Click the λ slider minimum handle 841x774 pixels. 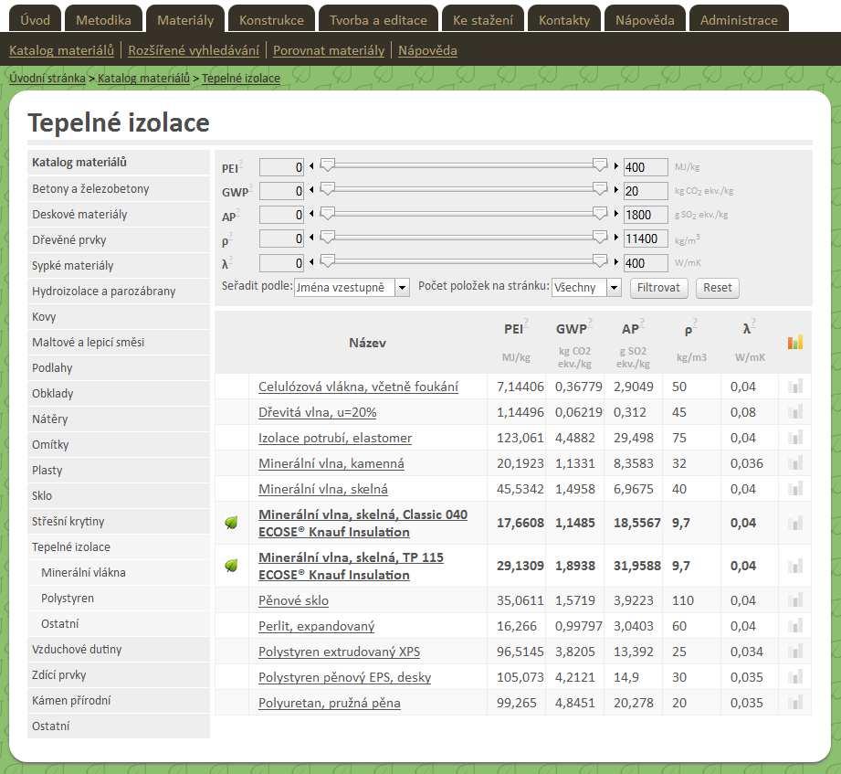[x=328, y=260]
